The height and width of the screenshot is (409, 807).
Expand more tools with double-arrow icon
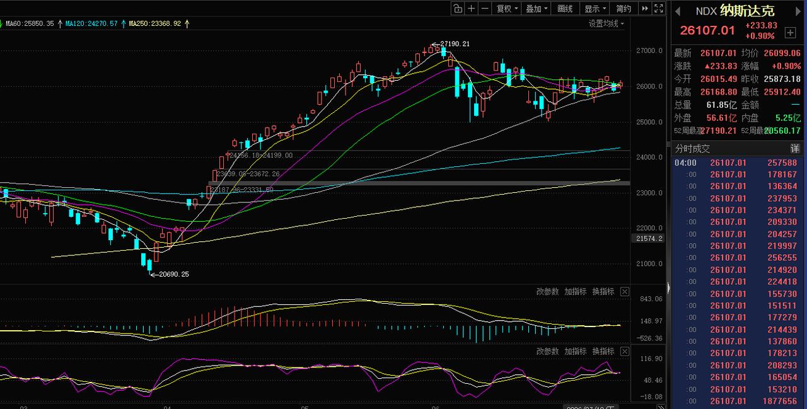click(645, 8)
